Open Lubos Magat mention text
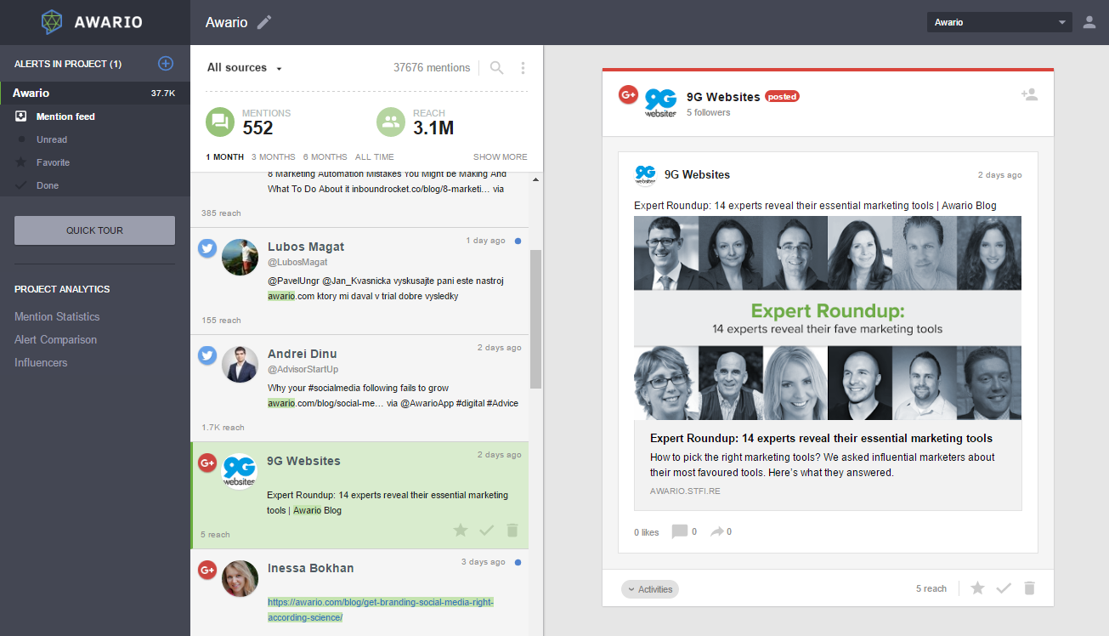 point(386,288)
